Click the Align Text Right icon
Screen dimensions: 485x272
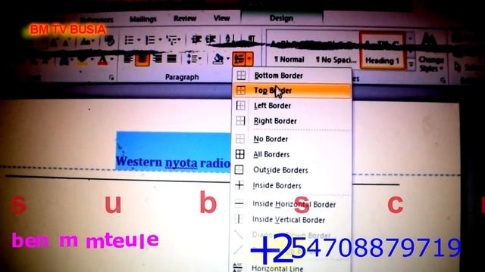click(158, 58)
